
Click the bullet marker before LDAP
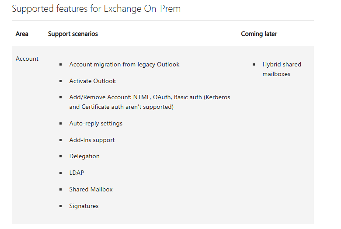pos(61,173)
